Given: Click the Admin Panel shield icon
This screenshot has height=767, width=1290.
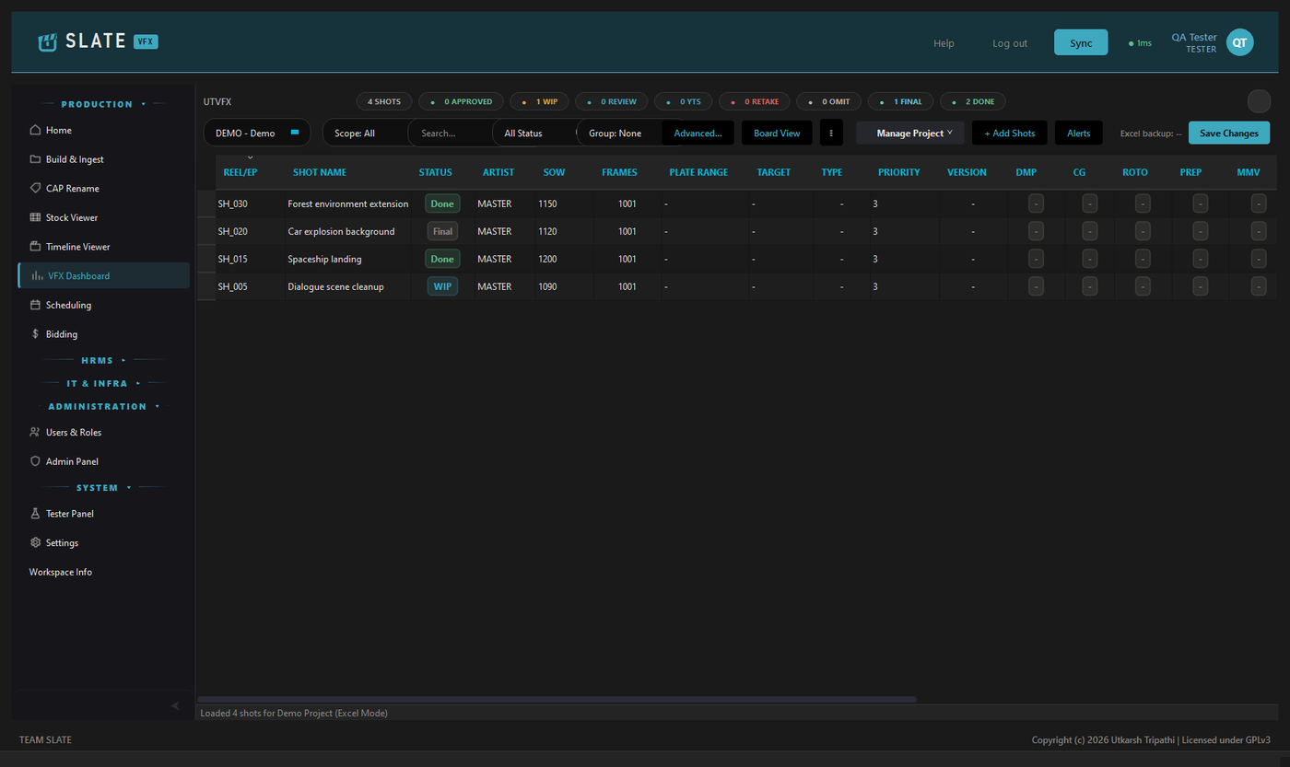Looking at the screenshot, I should click(35, 461).
